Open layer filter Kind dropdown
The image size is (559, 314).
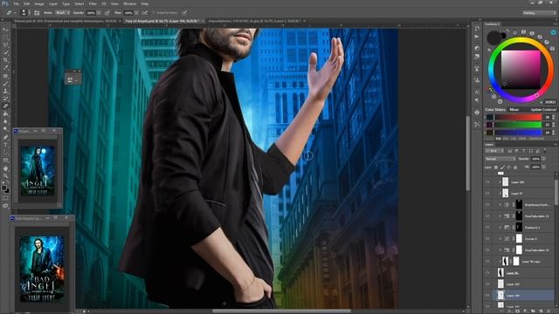tap(494, 151)
